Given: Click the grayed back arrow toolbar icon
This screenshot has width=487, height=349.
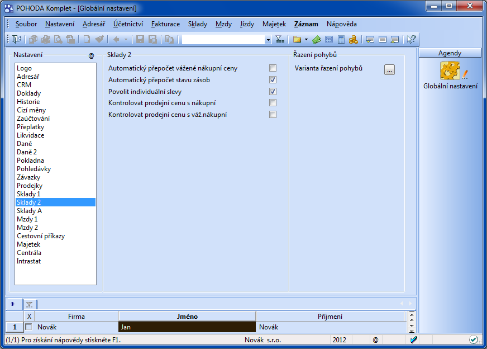Looking at the screenshot, I should click(117, 39).
